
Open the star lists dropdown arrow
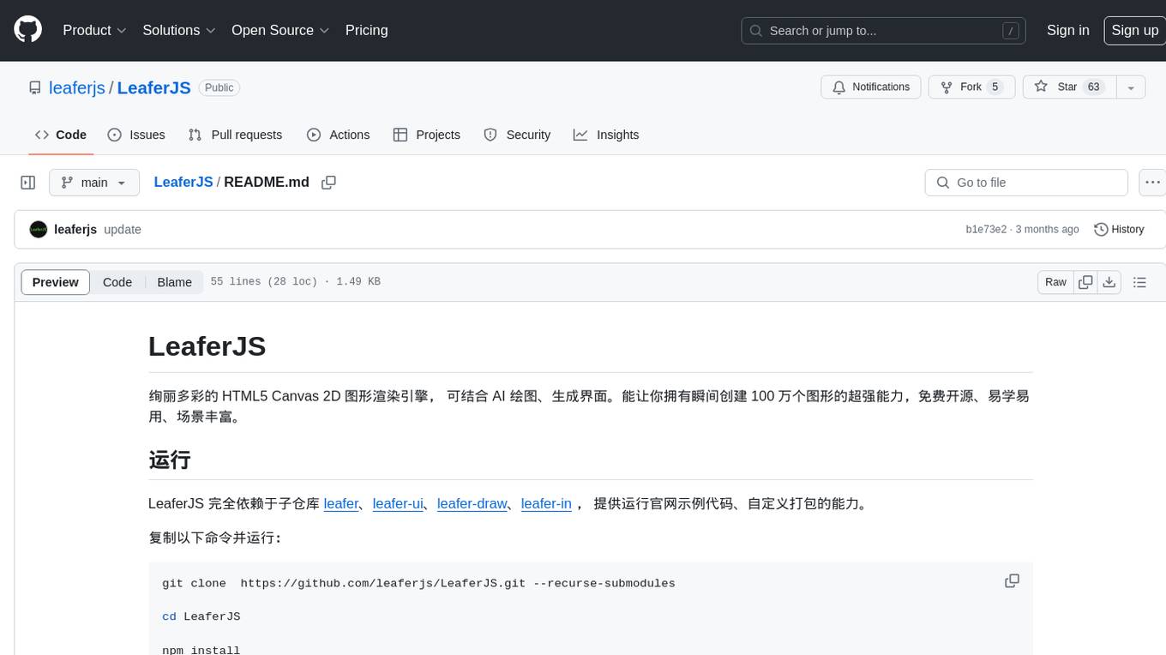1131,87
